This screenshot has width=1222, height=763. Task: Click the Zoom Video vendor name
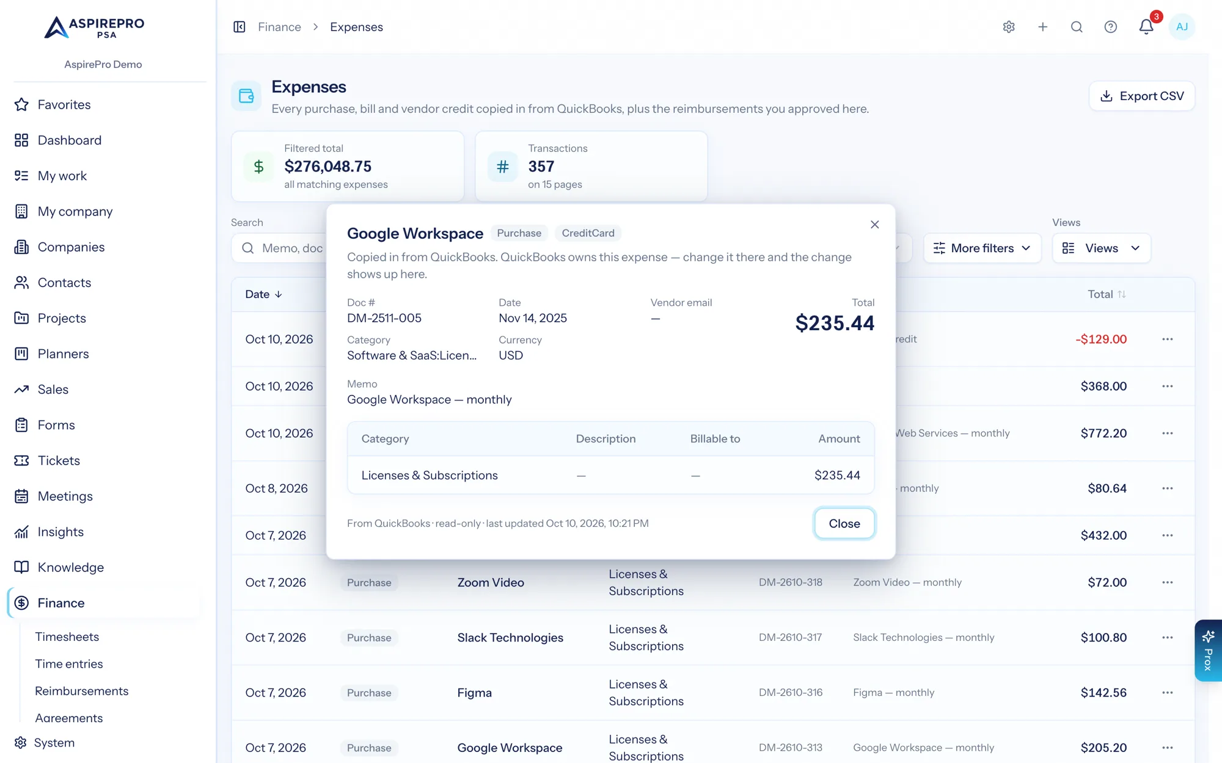click(491, 582)
